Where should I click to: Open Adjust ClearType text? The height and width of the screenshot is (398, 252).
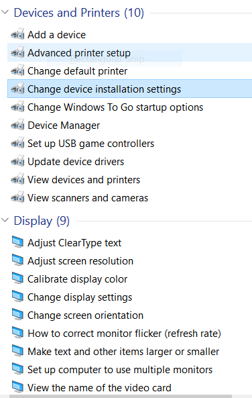click(x=74, y=243)
